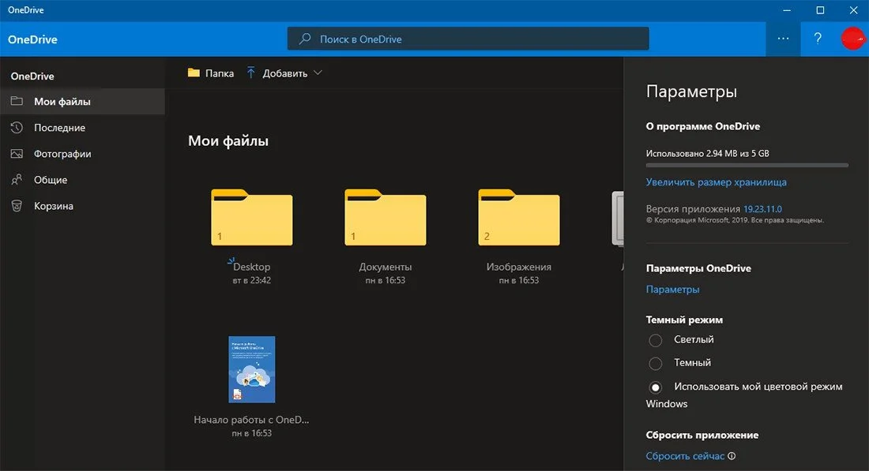Select the Темный theme radio button
Screen dimensions: 869x471
point(655,364)
